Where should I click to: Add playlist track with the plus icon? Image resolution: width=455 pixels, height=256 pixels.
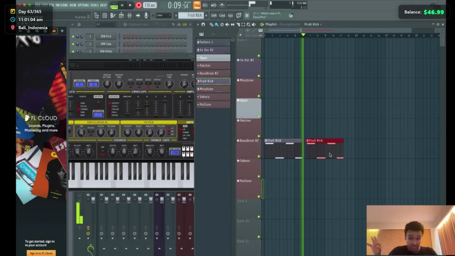240,35
